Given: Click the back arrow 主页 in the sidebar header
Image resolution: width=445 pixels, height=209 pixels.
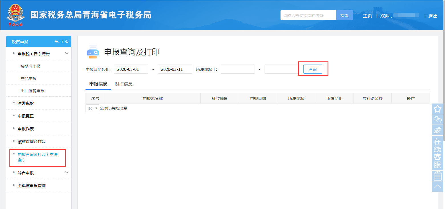Looking at the screenshot, I should (62, 42).
